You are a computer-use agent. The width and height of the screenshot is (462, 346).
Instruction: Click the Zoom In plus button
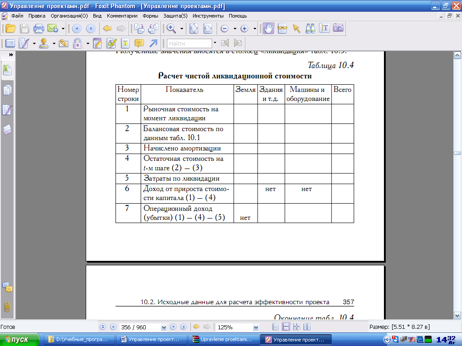pos(244,28)
